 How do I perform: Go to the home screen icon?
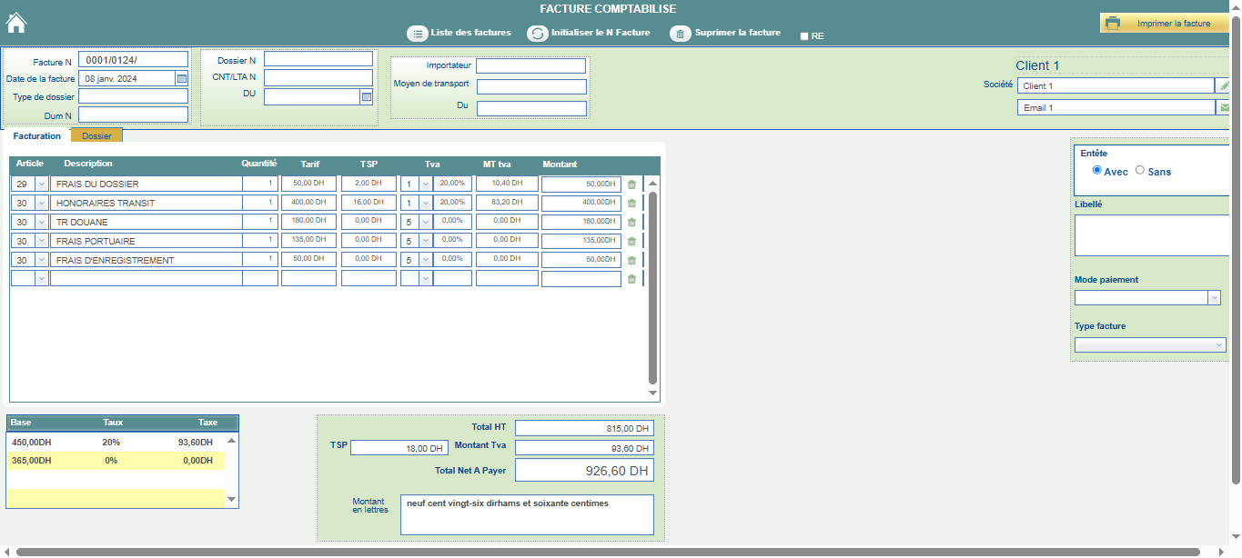[16, 23]
